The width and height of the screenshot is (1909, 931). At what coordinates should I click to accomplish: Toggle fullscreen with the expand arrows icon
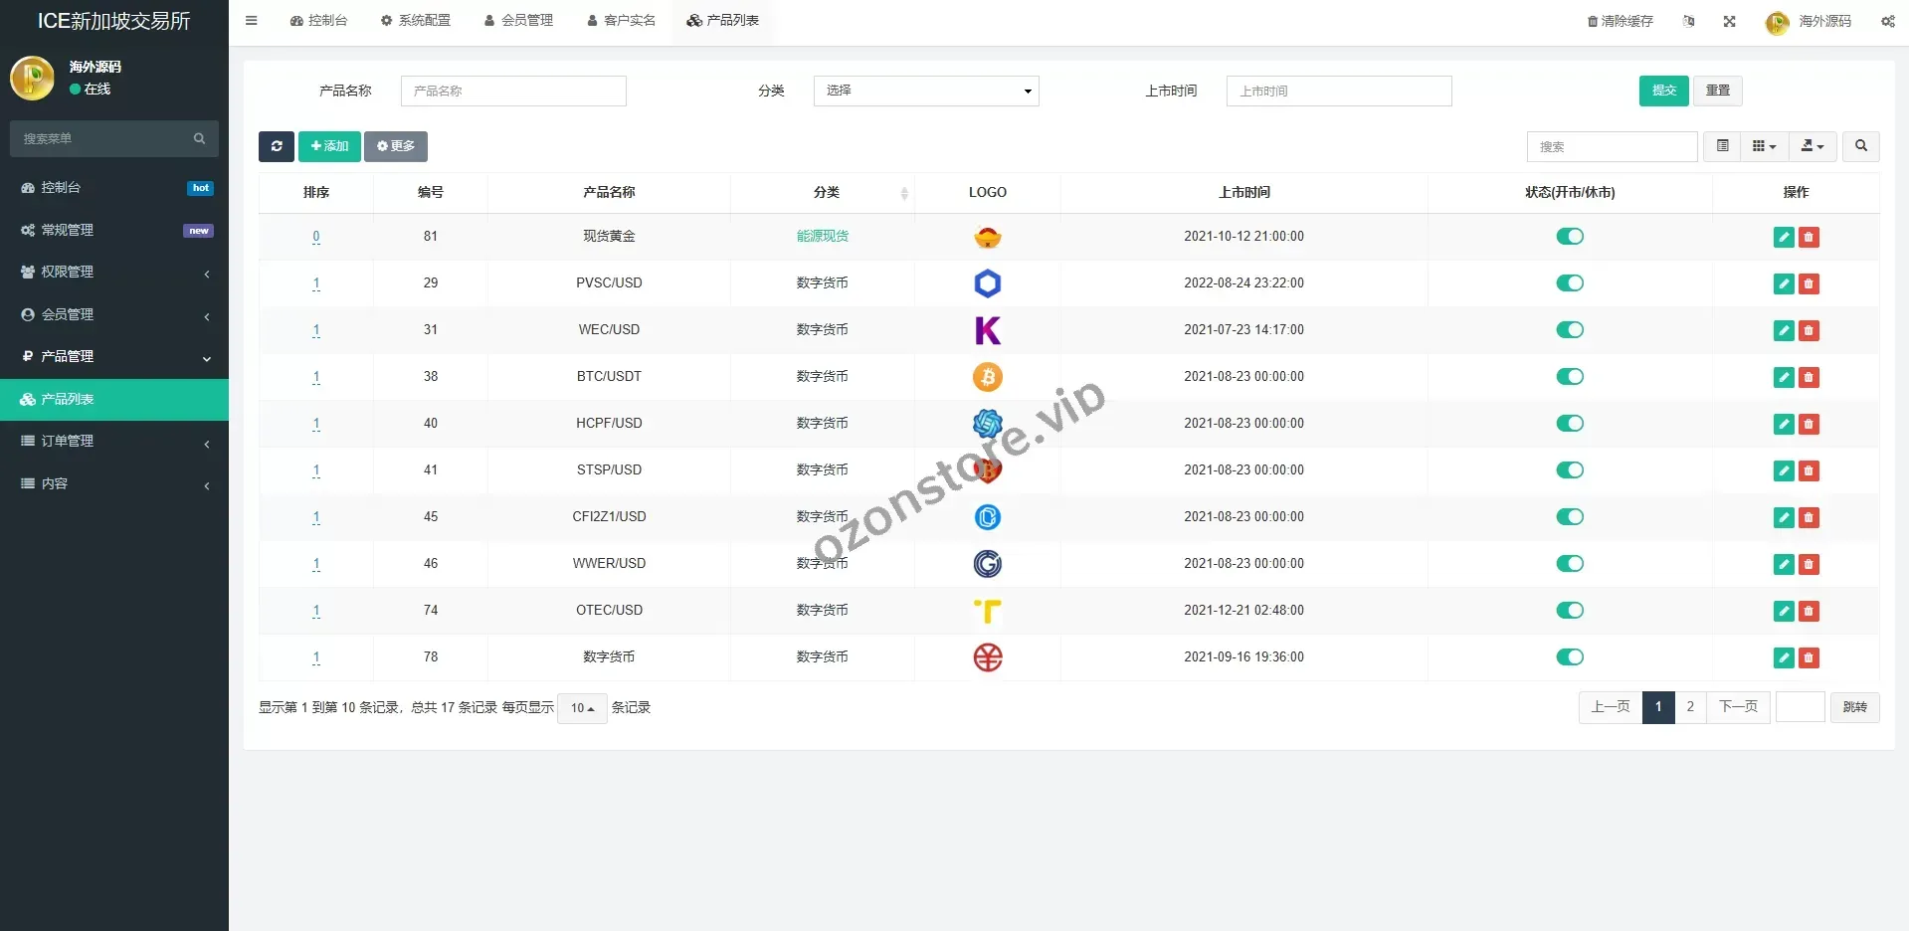[x=1729, y=21]
